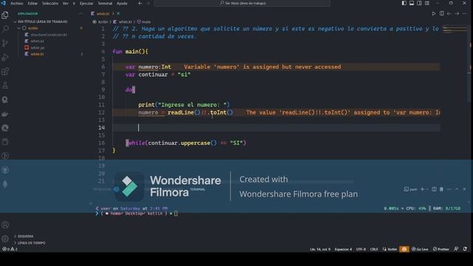The height and width of the screenshot is (266, 473).
Task: Kill terminal with trash icon
Action: (441, 189)
